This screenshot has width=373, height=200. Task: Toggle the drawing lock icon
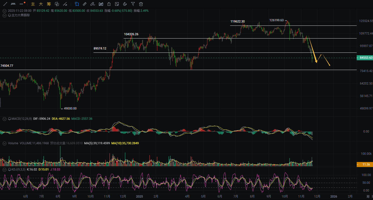pyautogui.click(x=109, y=4)
